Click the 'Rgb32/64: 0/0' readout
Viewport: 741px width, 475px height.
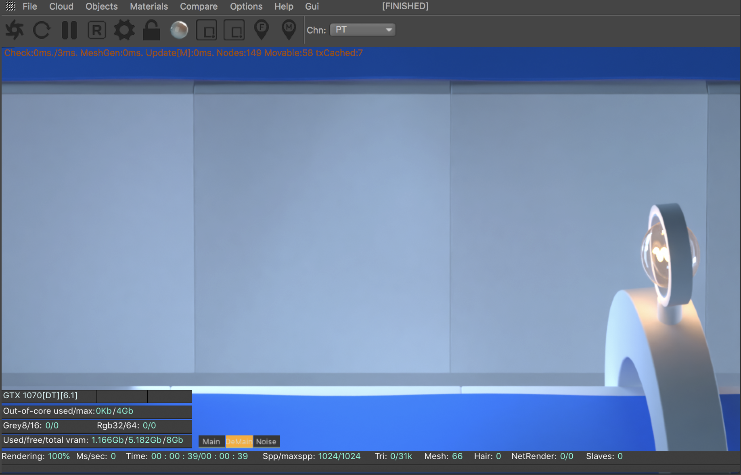pyautogui.click(x=126, y=425)
